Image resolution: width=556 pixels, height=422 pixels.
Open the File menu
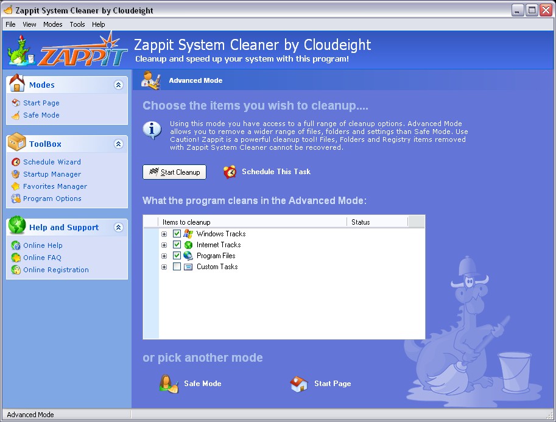tap(10, 24)
